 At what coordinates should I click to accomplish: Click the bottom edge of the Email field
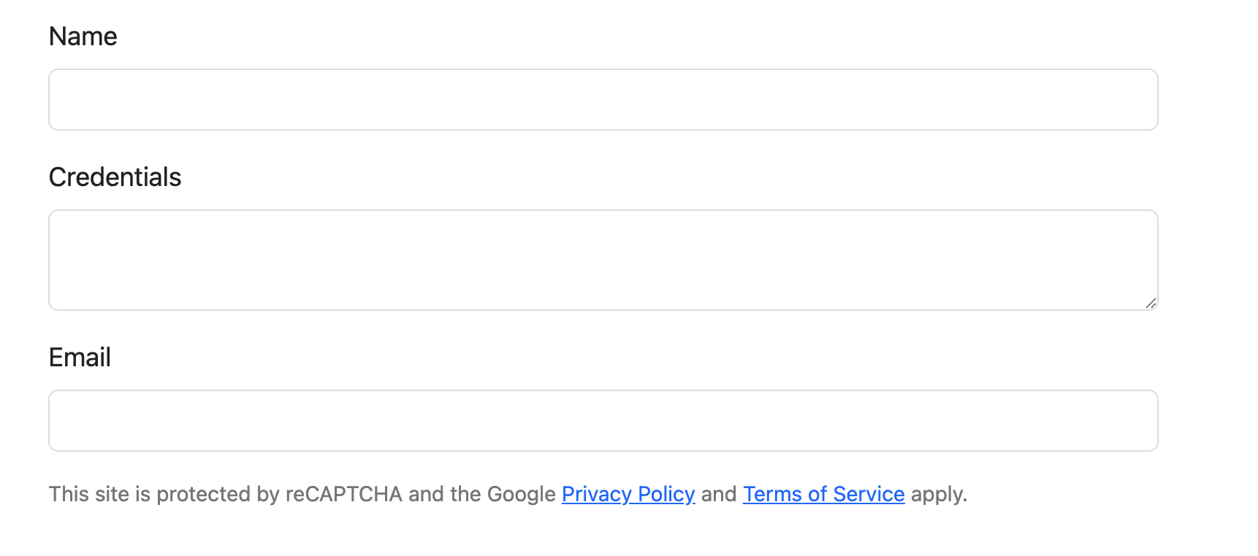603,449
